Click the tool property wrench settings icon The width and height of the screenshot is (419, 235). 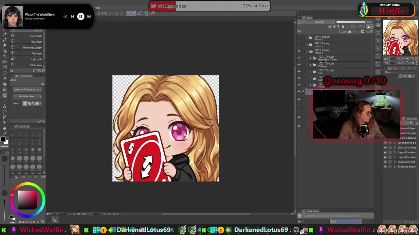[x=44, y=121]
